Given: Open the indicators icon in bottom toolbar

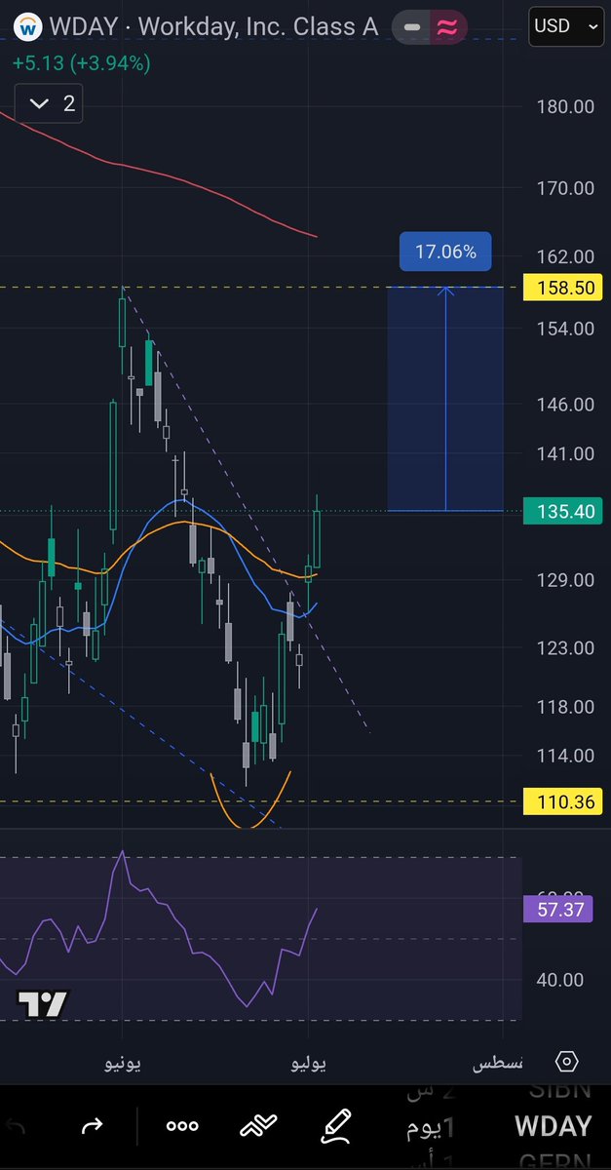Looking at the screenshot, I should pyautogui.click(x=258, y=1127).
